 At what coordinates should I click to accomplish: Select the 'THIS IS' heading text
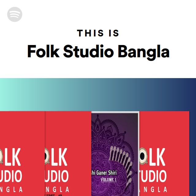pos(98,33)
